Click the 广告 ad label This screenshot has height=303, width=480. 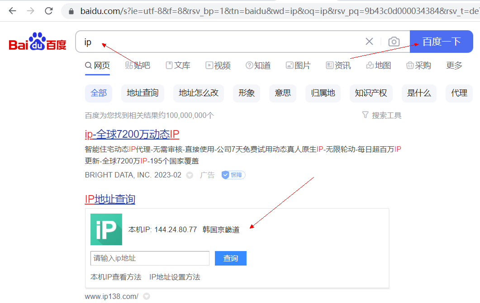coord(207,175)
